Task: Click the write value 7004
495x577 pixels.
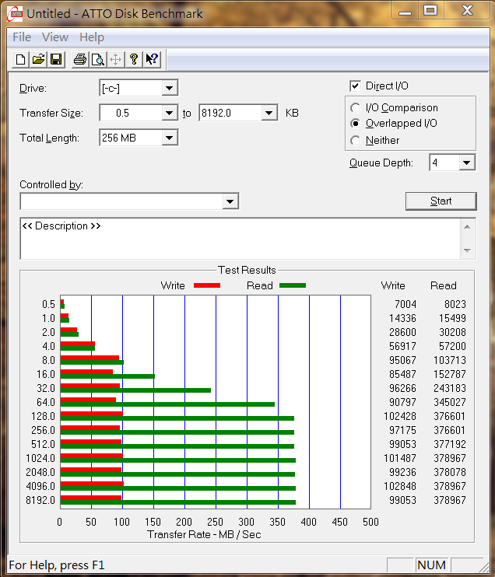Action: click(405, 304)
